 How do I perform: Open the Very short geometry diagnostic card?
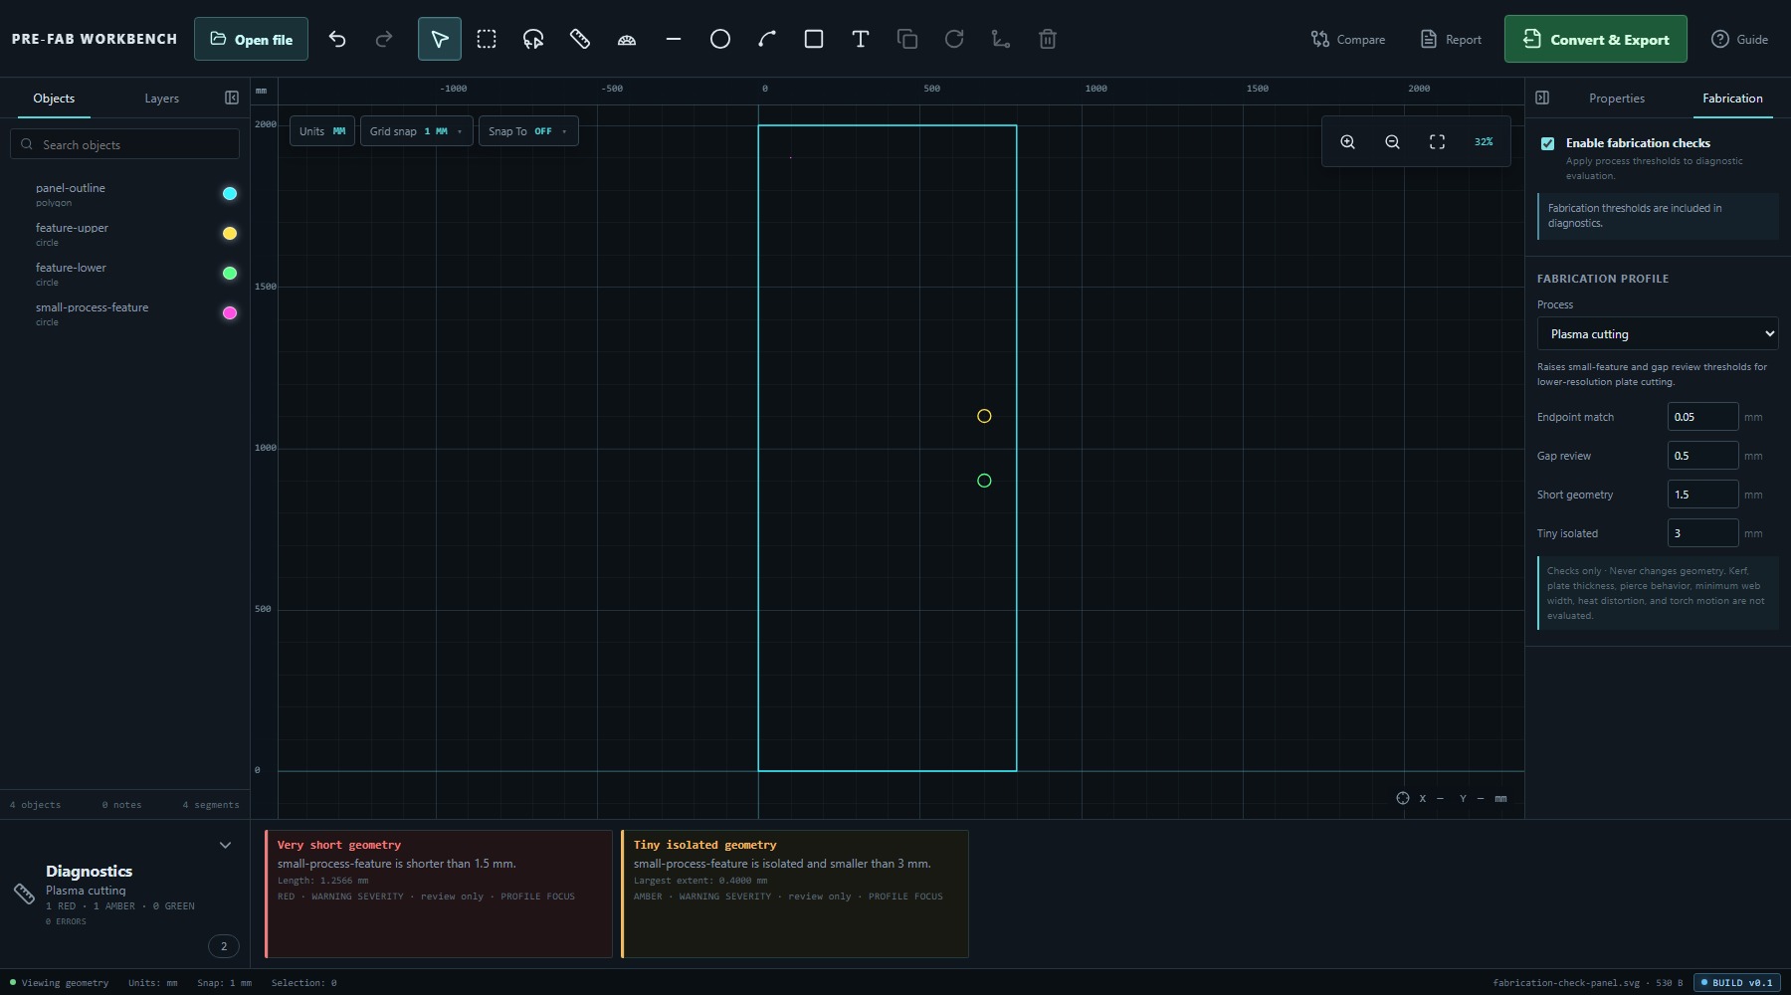439,894
